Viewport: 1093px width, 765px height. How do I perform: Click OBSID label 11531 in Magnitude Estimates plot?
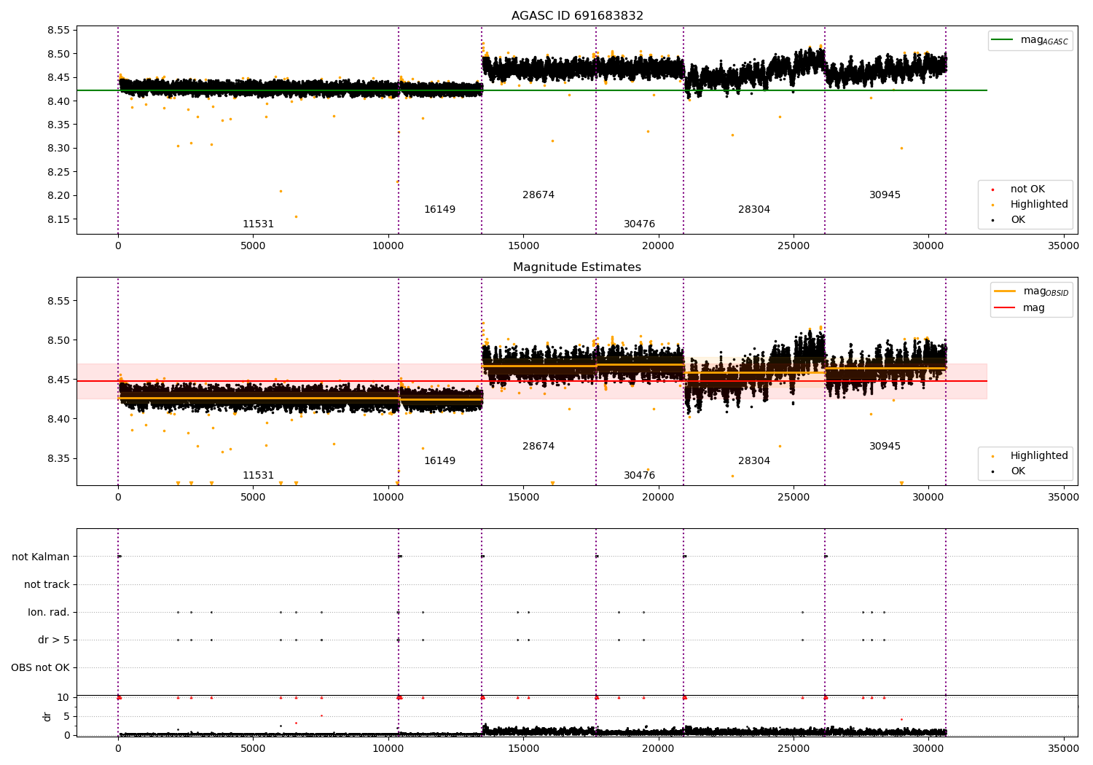tap(258, 475)
